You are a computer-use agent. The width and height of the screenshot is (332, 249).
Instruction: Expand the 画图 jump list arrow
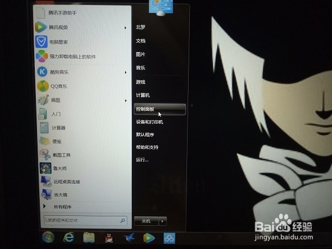pyautogui.click(x=126, y=101)
